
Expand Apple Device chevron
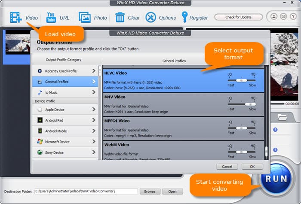[x=94, y=109]
